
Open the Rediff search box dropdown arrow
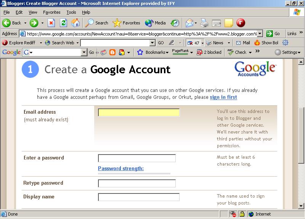152,43
